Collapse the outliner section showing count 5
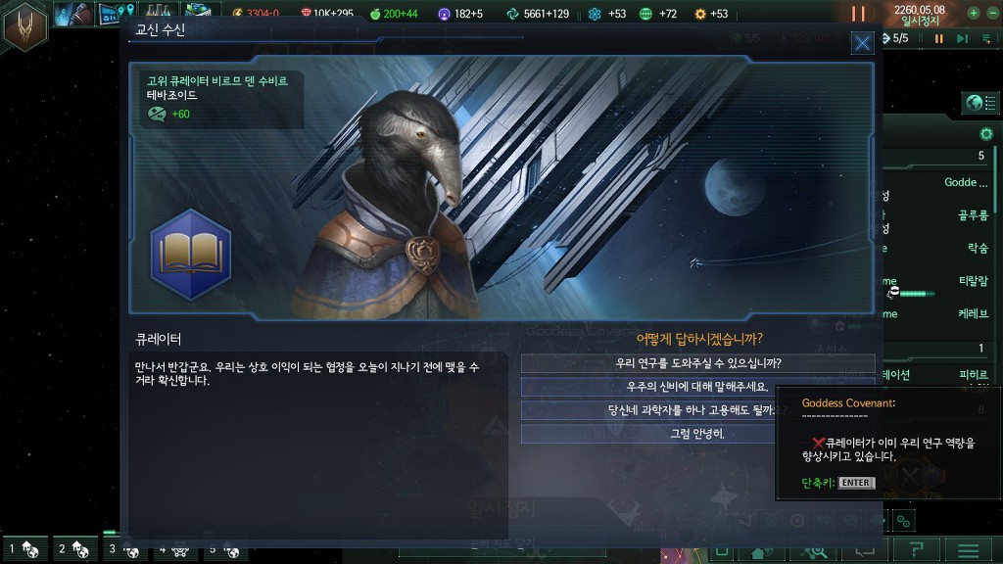This screenshot has height=564, width=1003. pos(935,156)
